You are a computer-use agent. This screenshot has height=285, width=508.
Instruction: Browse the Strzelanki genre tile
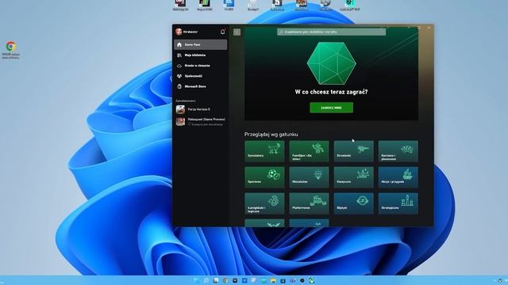(353, 151)
